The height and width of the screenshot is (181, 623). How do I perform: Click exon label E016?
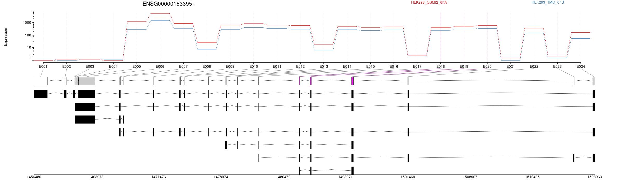394,66
